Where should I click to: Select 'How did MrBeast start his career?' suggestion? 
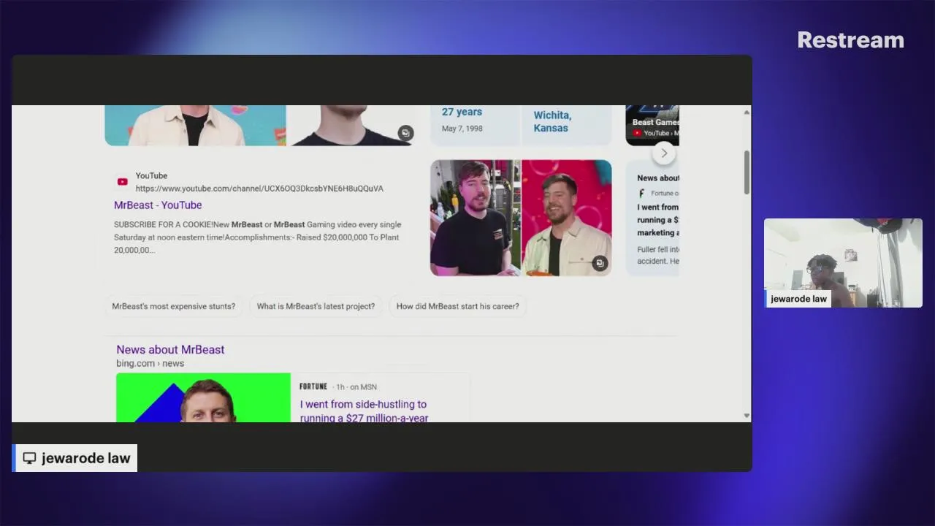pos(457,306)
